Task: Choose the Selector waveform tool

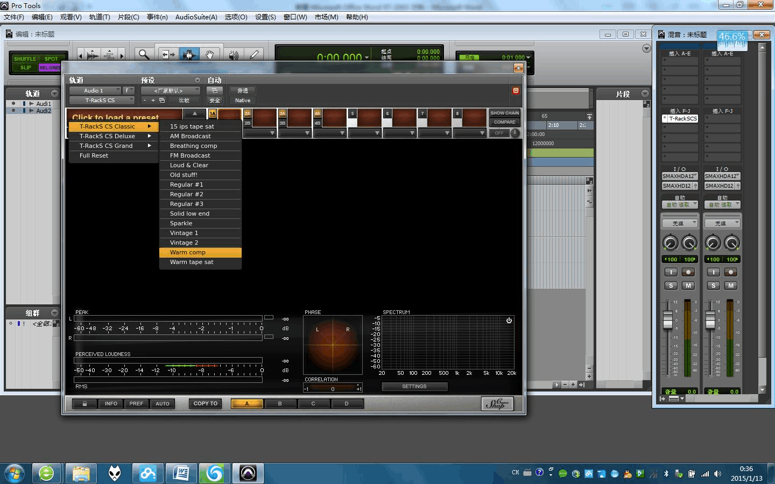Action: click(188, 54)
